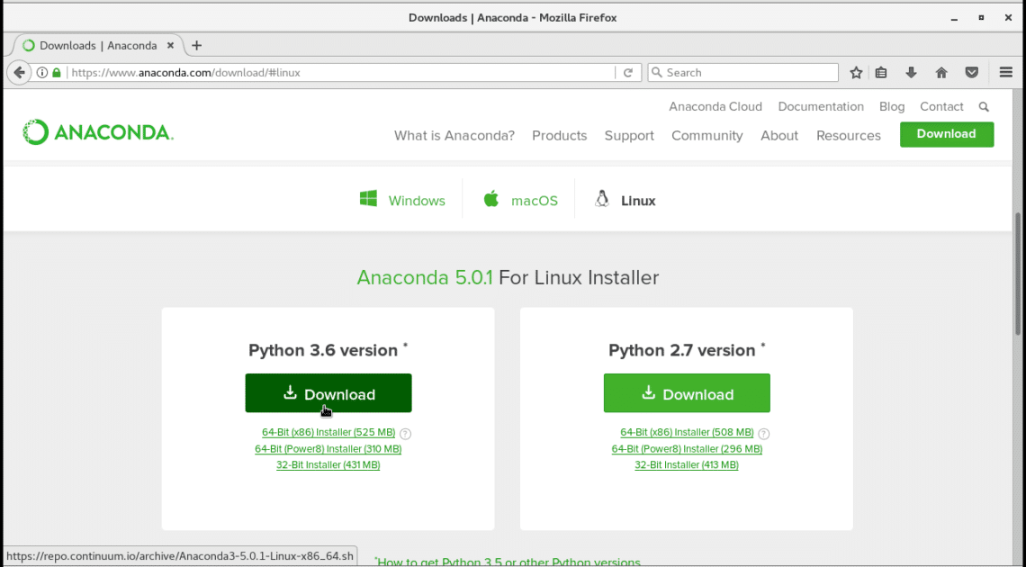Go to Firefox home page icon
This screenshot has width=1026, height=567.
[x=941, y=73]
